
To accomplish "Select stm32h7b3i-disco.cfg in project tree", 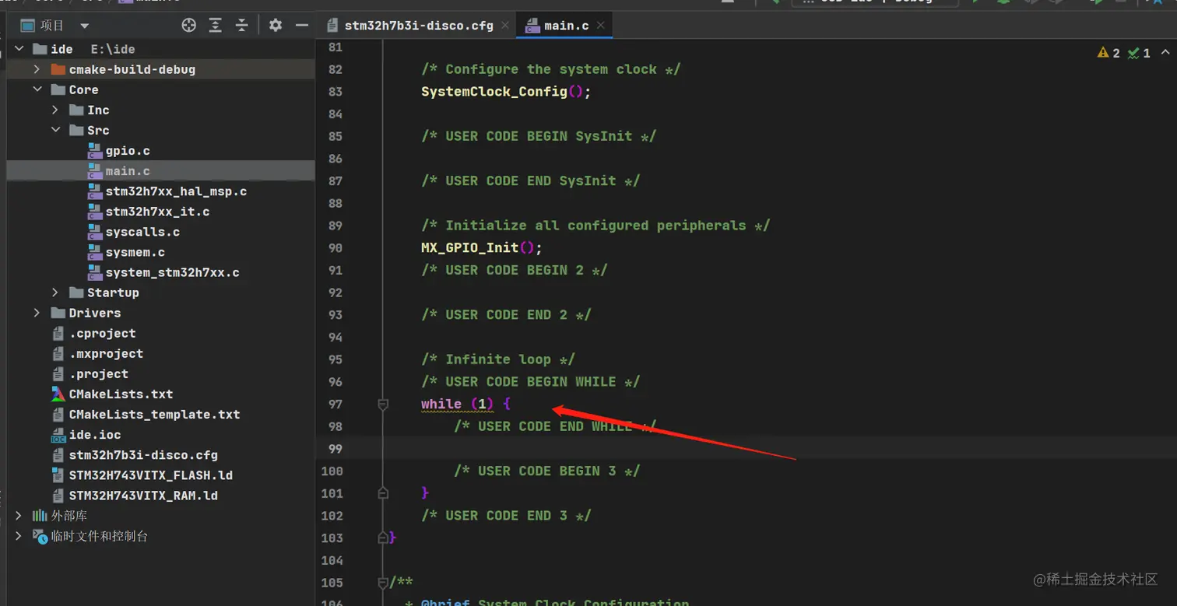I will click(x=143, y=455).
